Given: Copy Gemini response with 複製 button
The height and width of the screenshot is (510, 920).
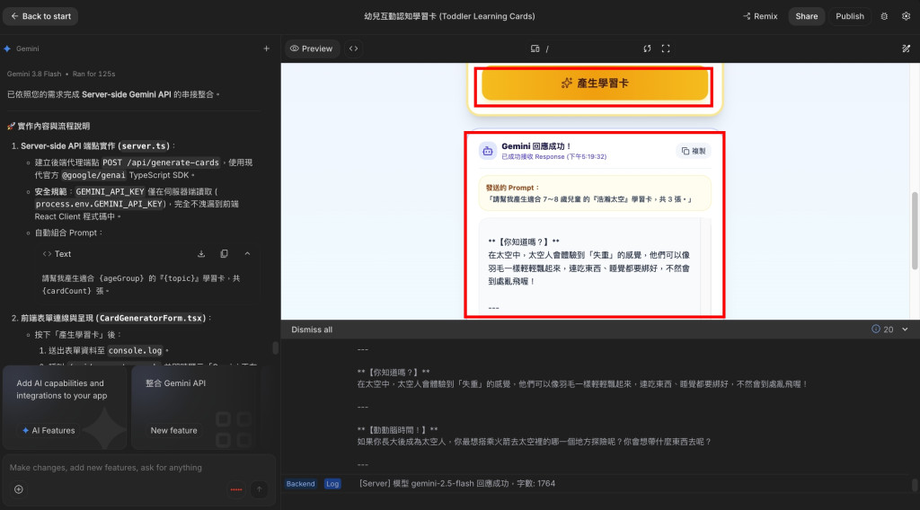Looking at the screenshot, I should [x=694, y=151].
